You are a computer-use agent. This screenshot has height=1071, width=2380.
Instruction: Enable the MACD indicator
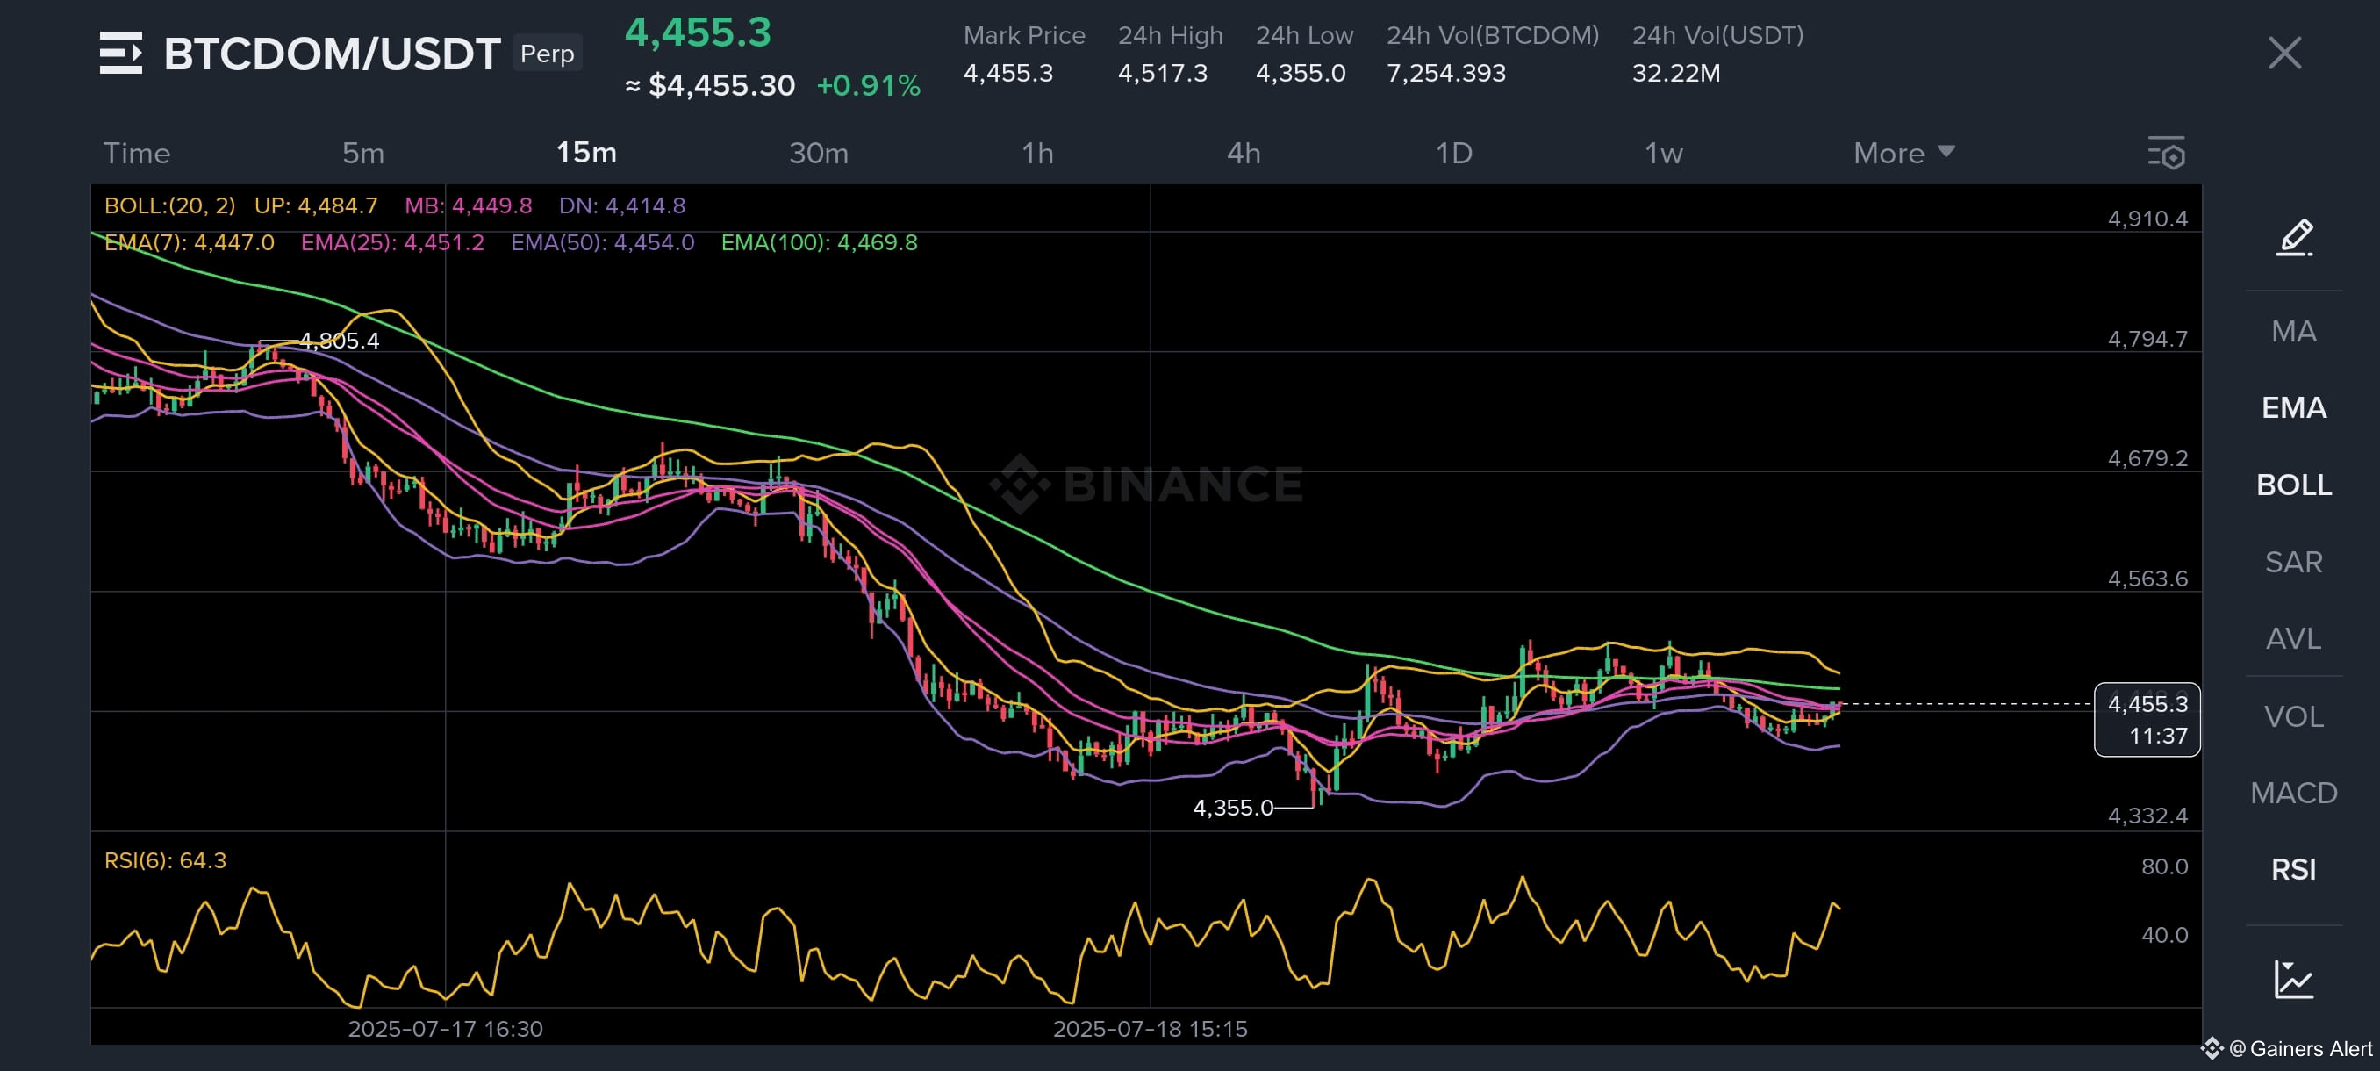tap(2294, 792)
